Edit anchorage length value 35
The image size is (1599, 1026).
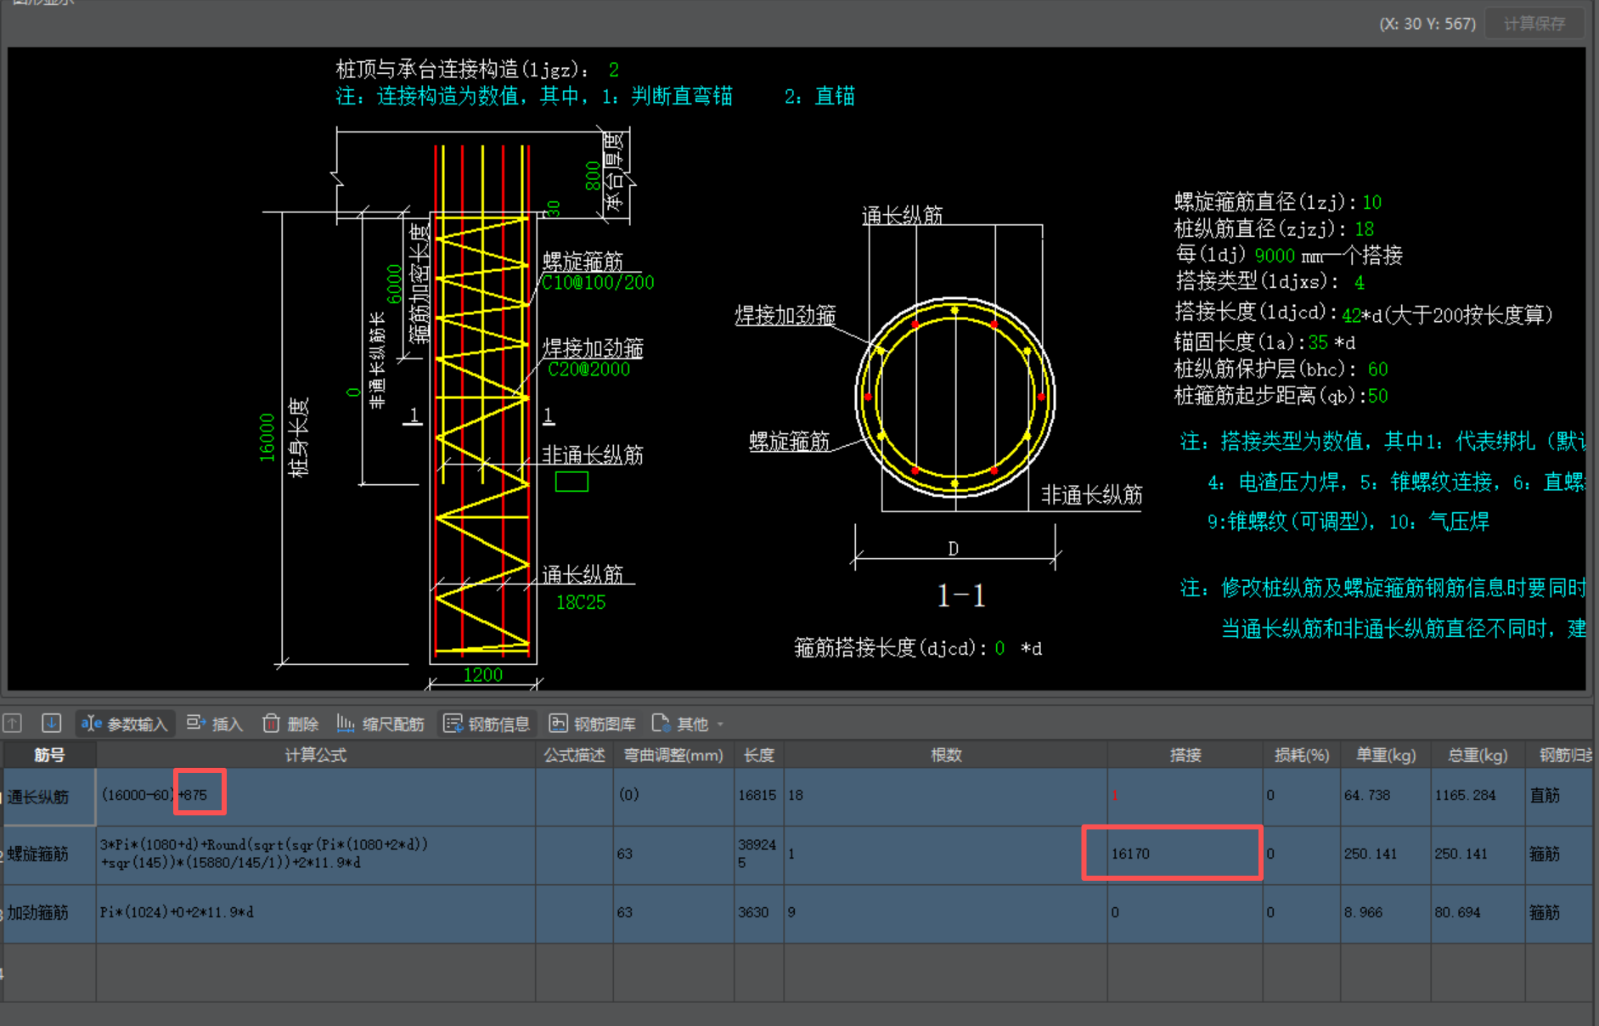pyautogui.click(x=1318, y=342)
